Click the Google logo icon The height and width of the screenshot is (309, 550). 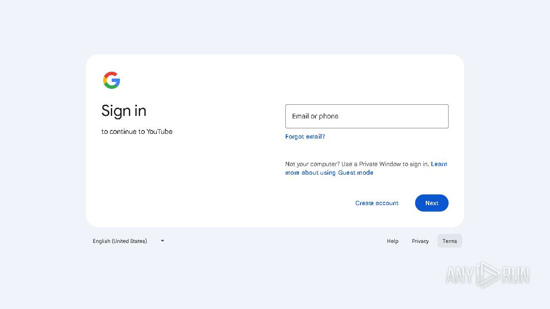(111, 80)
